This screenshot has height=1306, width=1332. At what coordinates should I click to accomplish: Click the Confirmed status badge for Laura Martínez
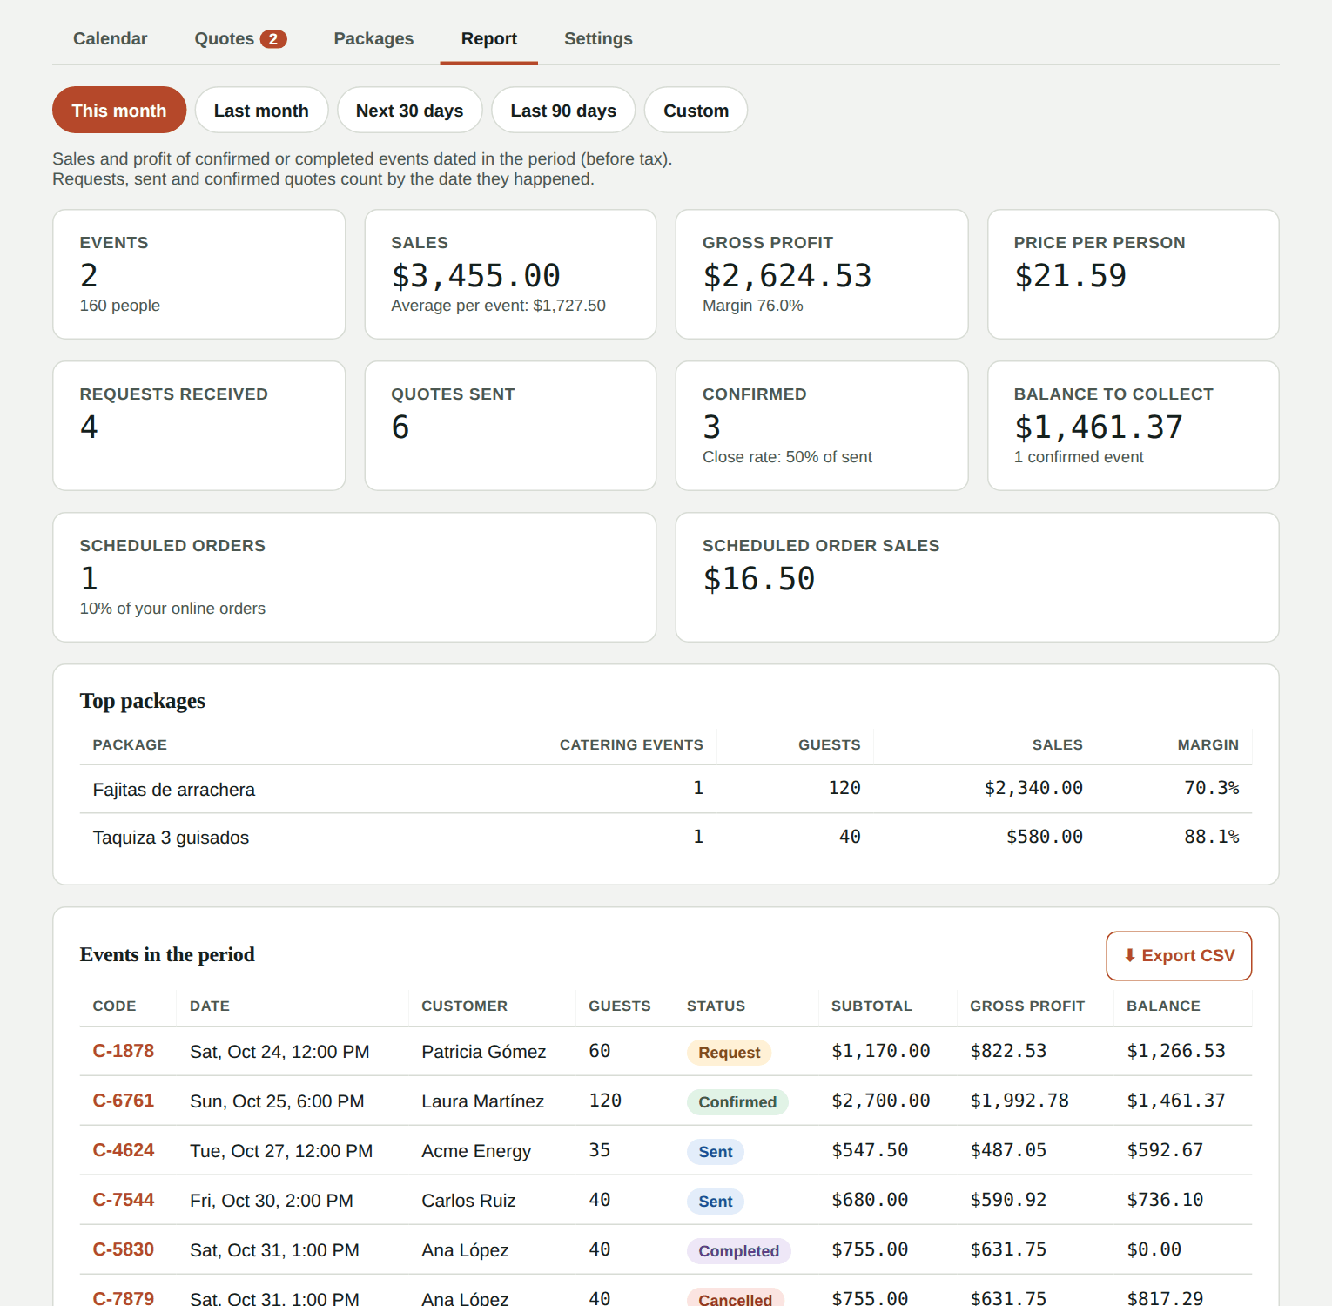pyautogui.click(x=737, y=1102)
